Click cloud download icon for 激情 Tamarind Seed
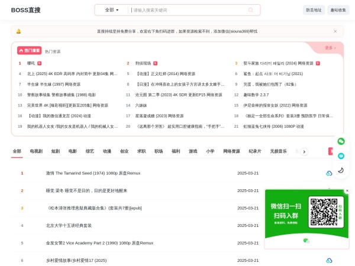This screenshot has width=355, height=266. pos(329,173)
